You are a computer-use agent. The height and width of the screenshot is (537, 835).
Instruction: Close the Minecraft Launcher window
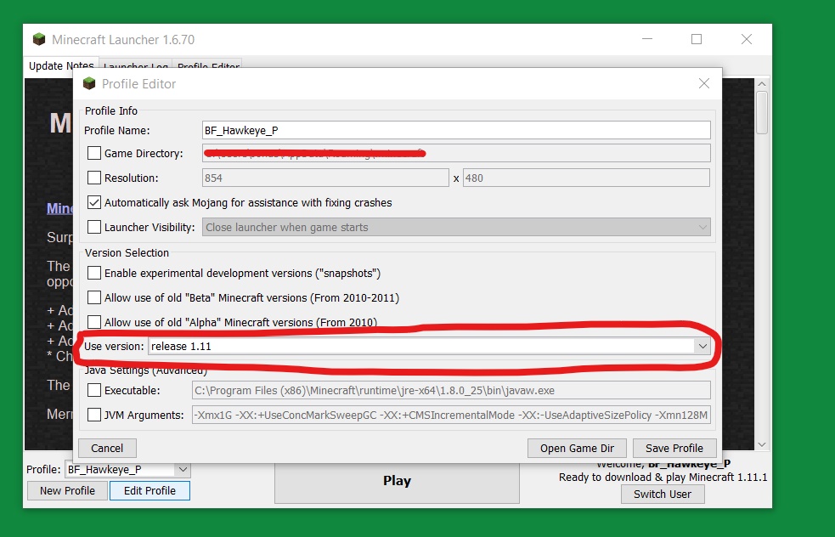[747, 39]
